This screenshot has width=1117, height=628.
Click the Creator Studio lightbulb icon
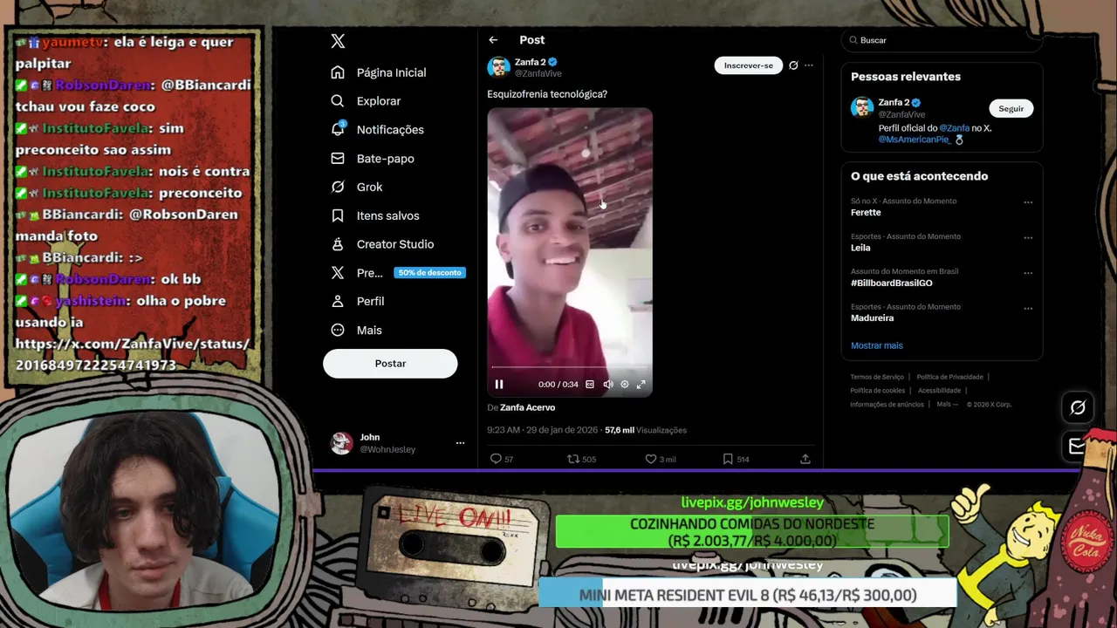pyautogui.click(x=338, y=244)
